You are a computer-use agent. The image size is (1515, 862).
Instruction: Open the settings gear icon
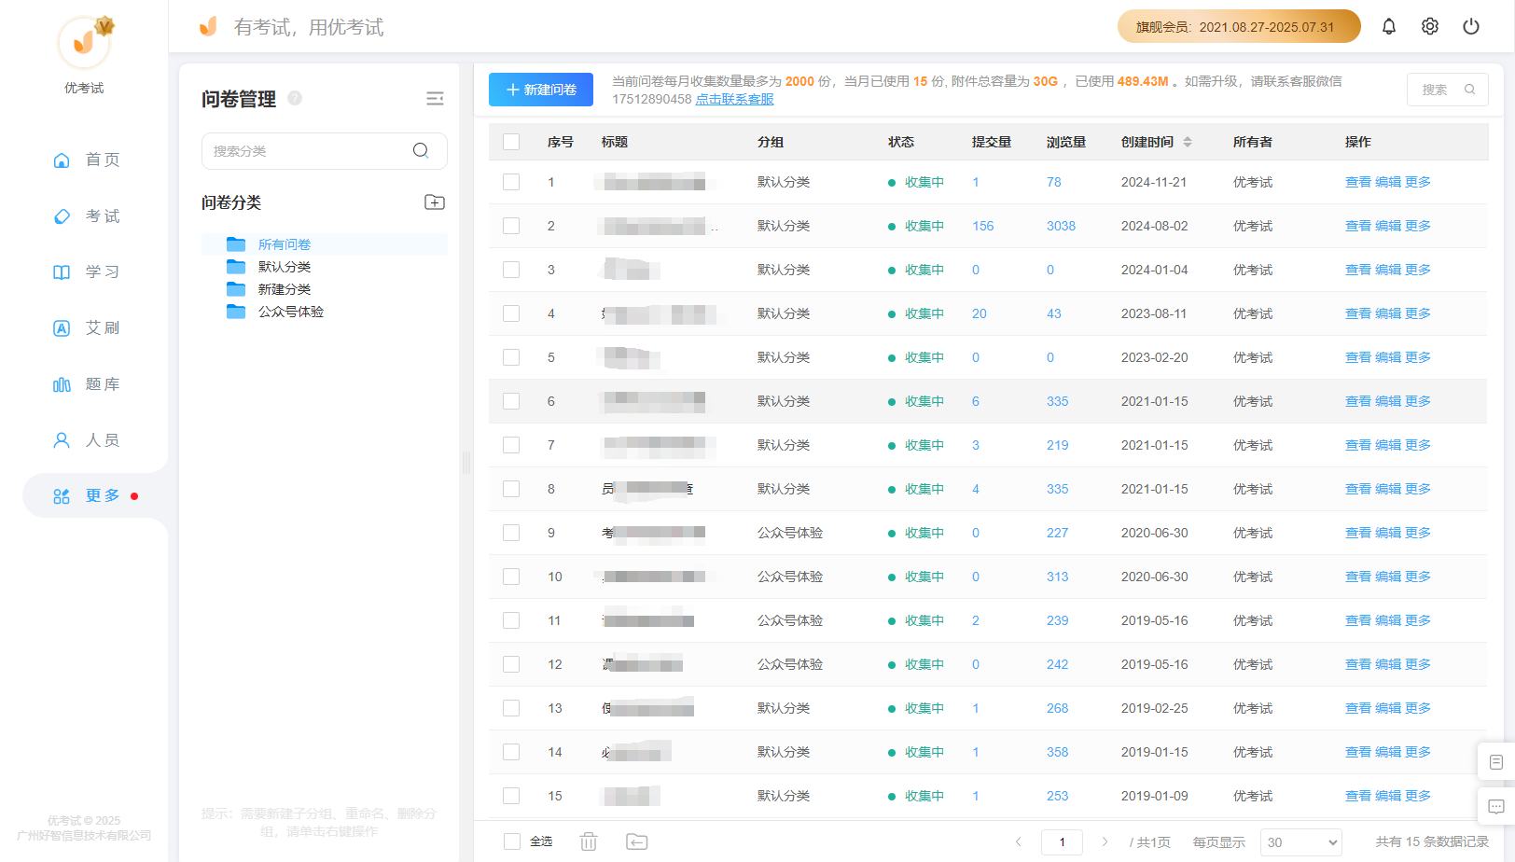click(x=1430, y=26)
